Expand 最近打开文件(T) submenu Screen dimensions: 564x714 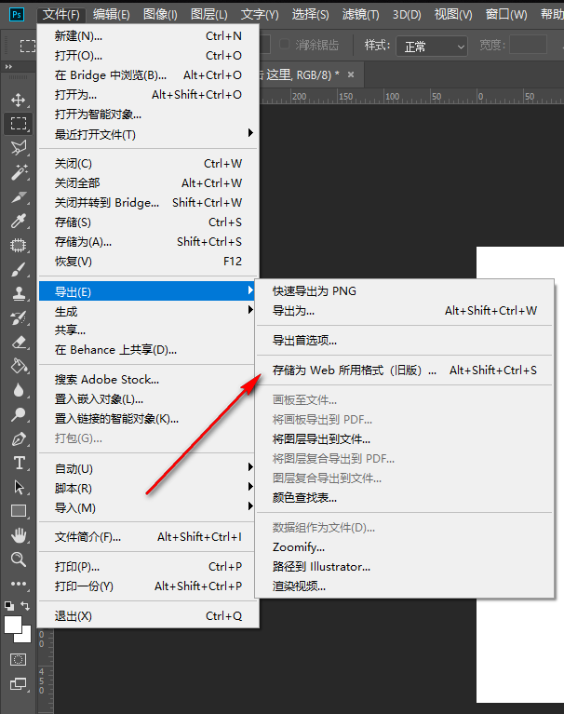click(x=149, y=134)
